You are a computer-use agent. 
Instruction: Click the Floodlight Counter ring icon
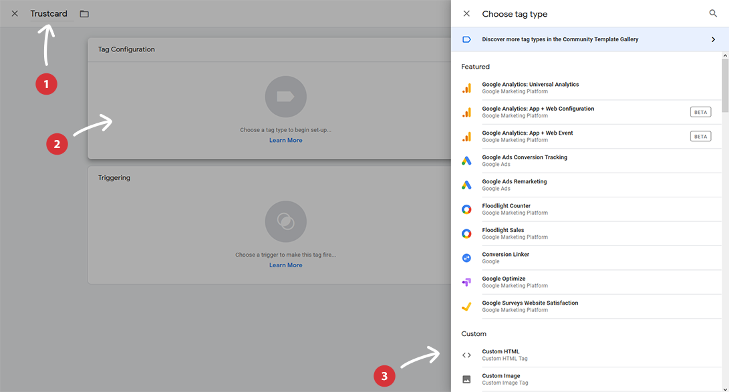467,210
